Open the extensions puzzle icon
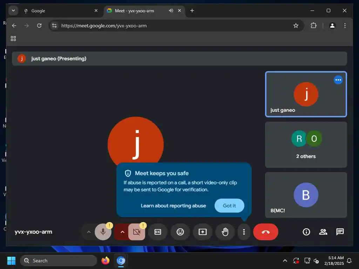 (x=314, y=26)
